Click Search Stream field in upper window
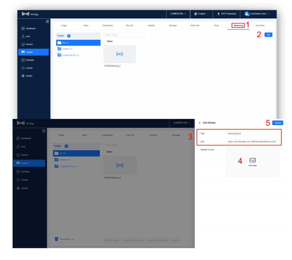The width and height of the screenshot is (292, 260). 124,35
